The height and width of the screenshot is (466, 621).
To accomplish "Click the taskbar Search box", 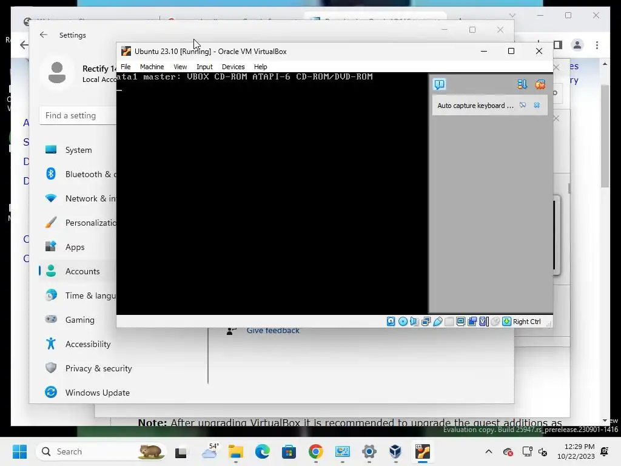I will click(101, 451).
